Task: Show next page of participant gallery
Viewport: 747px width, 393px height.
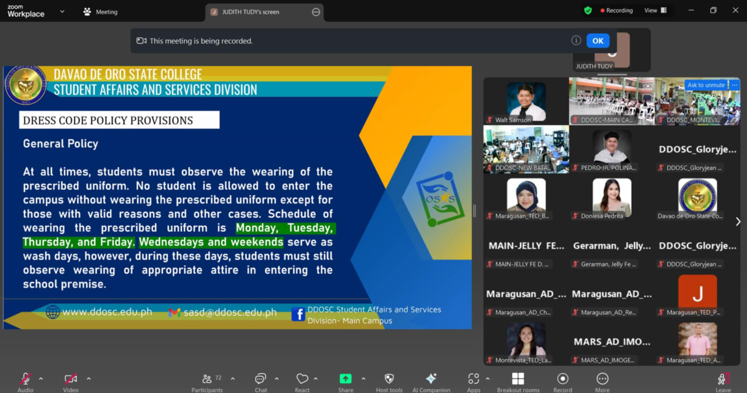Action: [738, 222]
